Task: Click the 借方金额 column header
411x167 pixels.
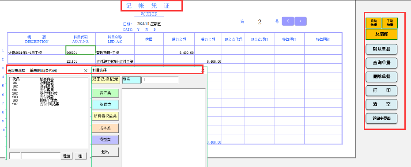Action: 179,39
